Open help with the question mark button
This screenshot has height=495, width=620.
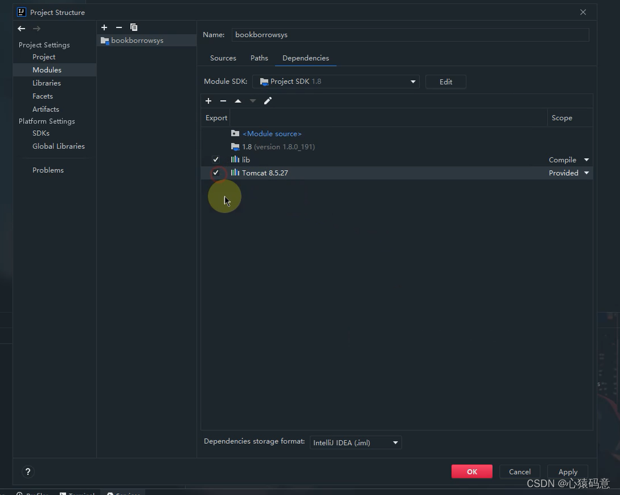(x=27, y=471)
